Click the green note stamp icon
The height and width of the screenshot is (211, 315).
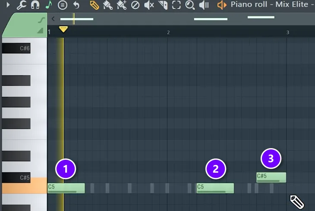[x=49, y=5]
